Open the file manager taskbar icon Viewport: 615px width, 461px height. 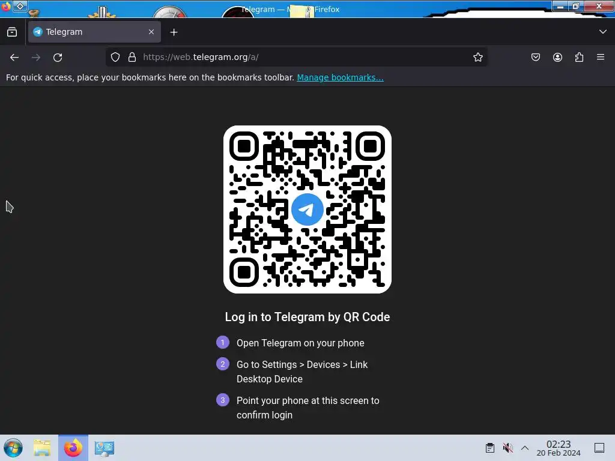tap(42, 448)
